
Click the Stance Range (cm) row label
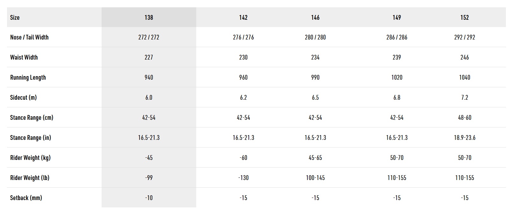click(32, 118)
